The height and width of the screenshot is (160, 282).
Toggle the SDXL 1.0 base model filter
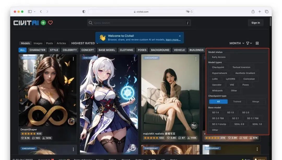257,124
